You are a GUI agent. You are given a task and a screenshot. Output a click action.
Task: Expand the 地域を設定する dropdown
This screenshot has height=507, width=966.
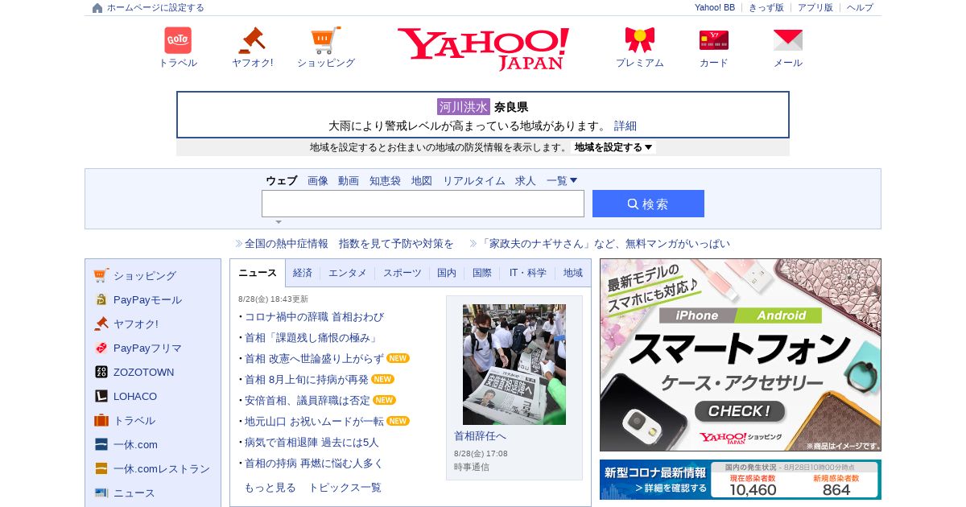(613, 147)
